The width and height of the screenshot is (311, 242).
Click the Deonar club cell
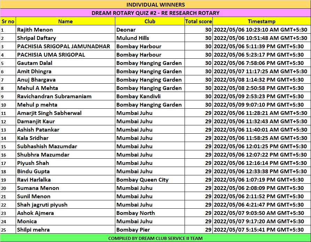pyautogui.click(x=150, y=30)
